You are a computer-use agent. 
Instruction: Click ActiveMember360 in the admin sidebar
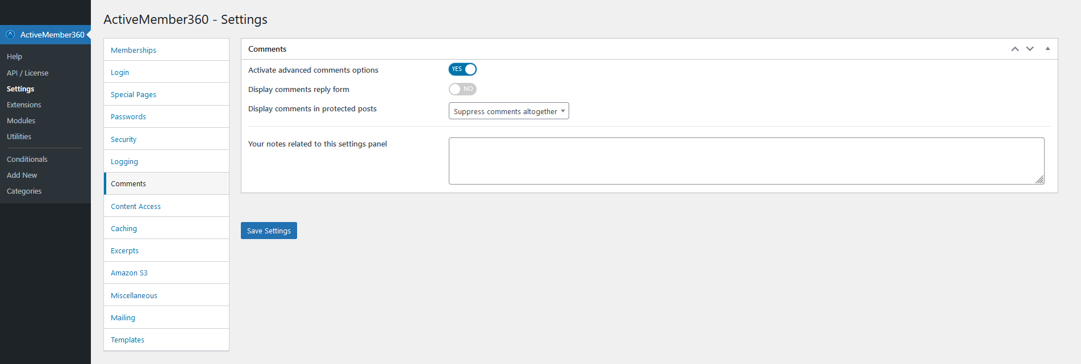45,35
